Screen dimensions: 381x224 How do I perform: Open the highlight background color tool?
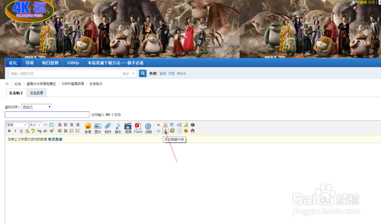pyautogui.click(x=33, y=131)
